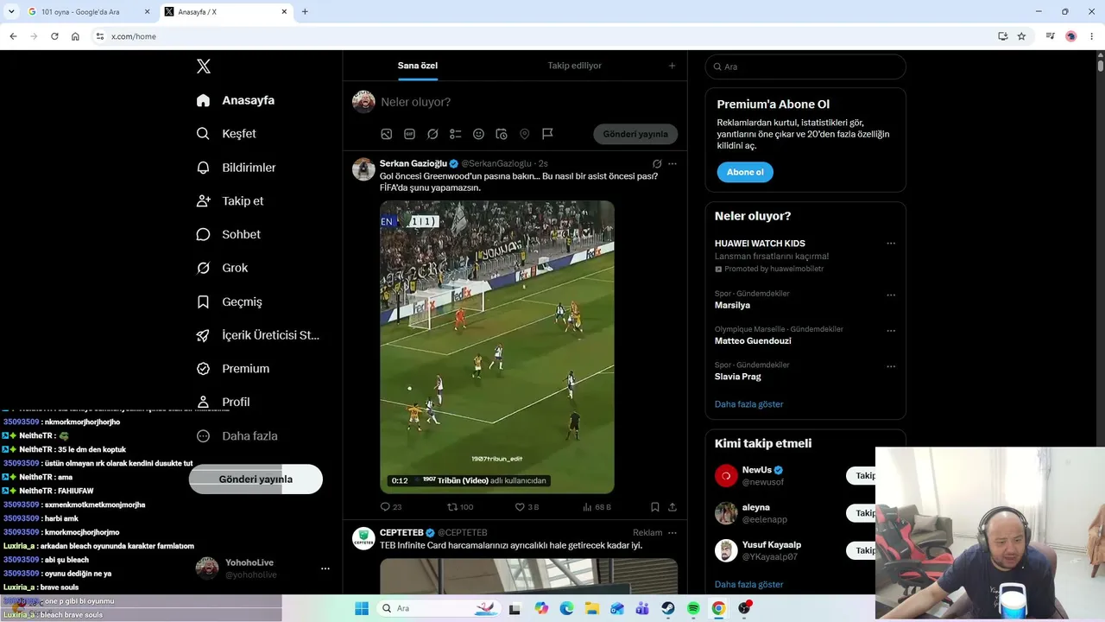
Task: Add a new timeline tab with plus
Action: (x=672, y=66)
